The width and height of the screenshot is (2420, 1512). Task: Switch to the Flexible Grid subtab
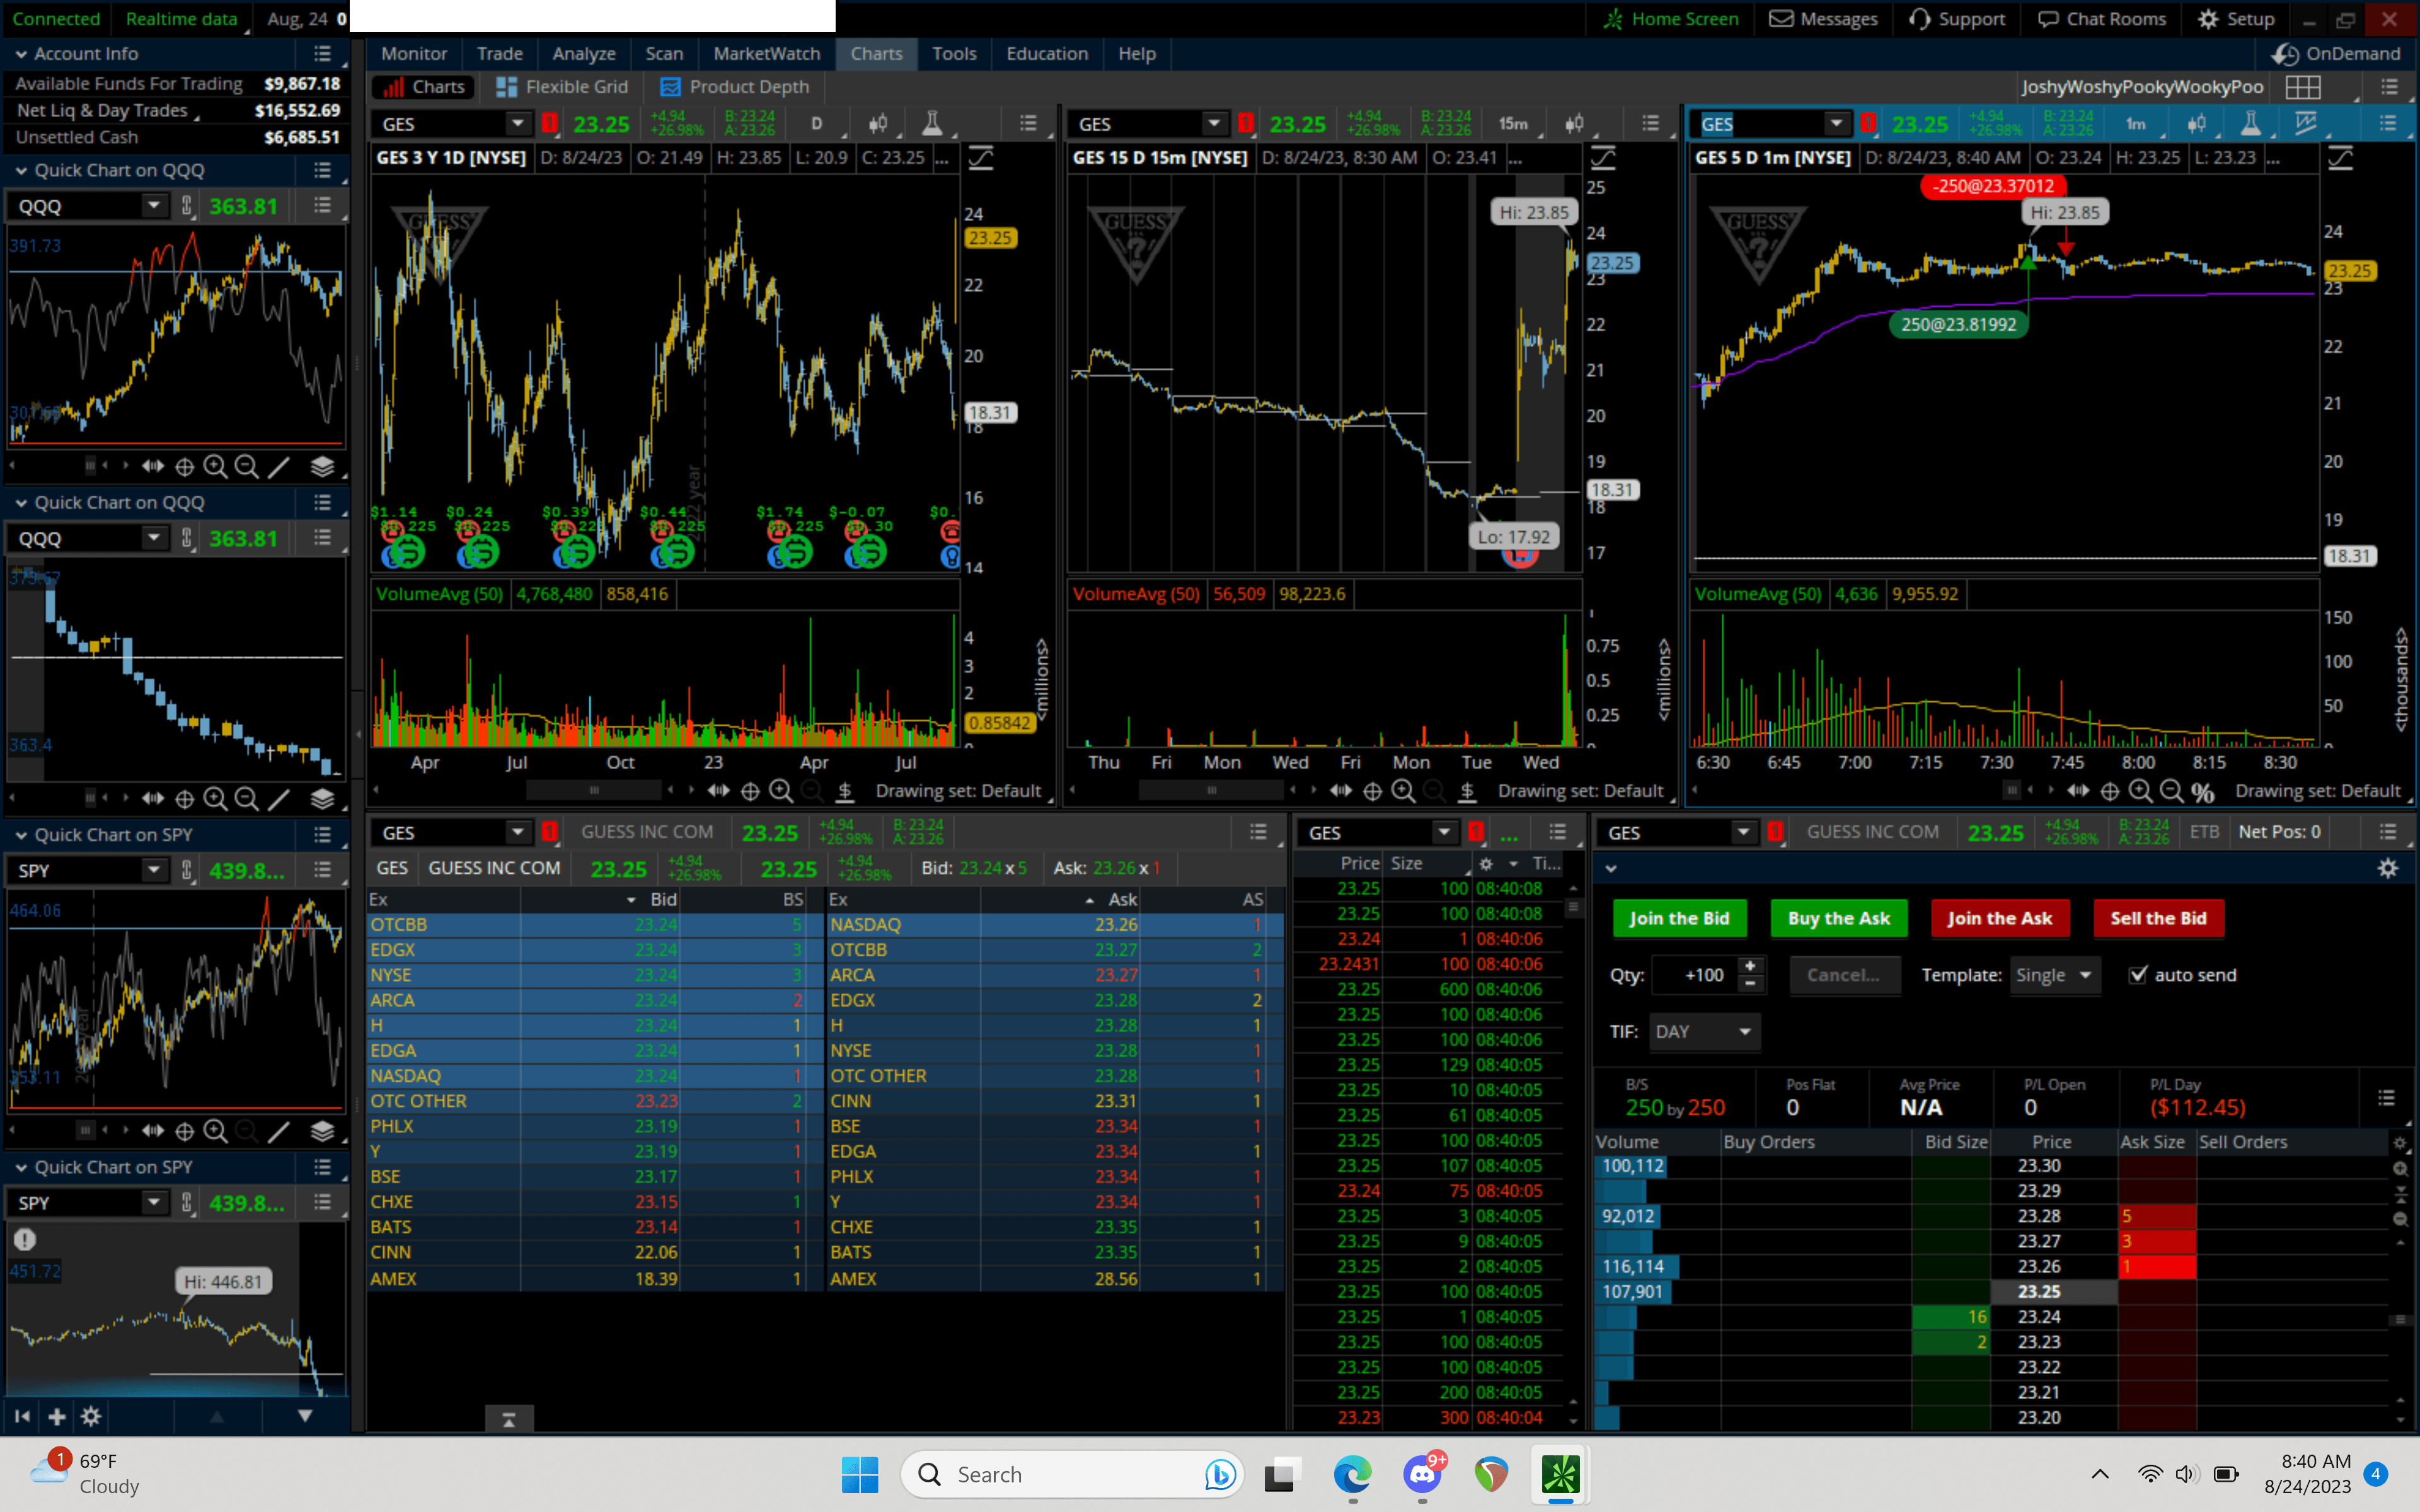click(562, 87)
